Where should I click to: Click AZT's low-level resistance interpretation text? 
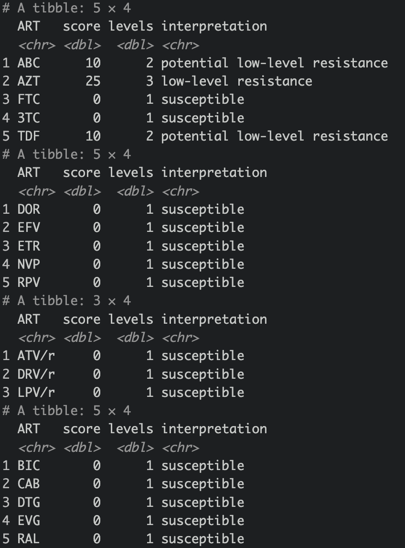pos(236,81)
